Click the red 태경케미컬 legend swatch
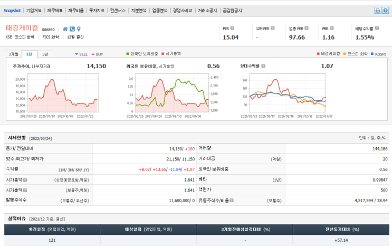This screenshot has height=247, width=392. pos(318,54)
